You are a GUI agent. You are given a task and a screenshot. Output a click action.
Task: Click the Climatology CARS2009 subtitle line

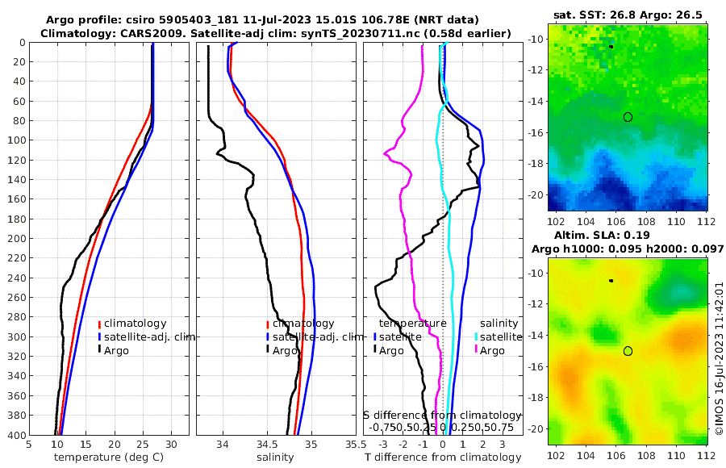pos(276,33)
